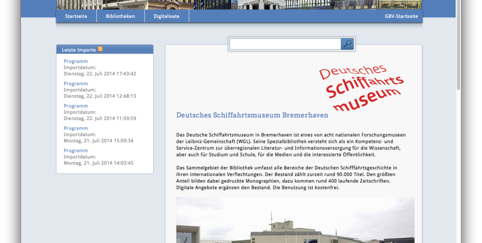Open Programm imported at 11:59:59

click(x=75, y=106)
